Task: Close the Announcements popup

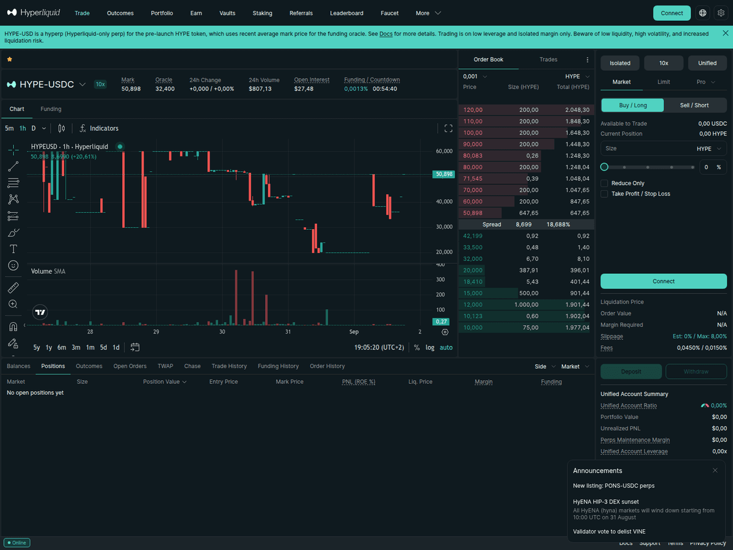Action: point(715,471)
